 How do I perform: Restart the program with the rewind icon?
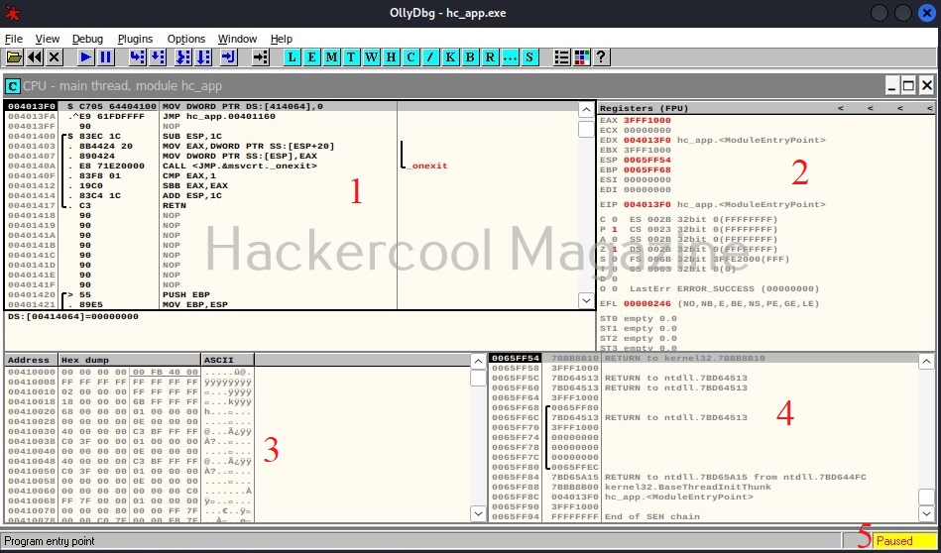click(x=35, y=57)
